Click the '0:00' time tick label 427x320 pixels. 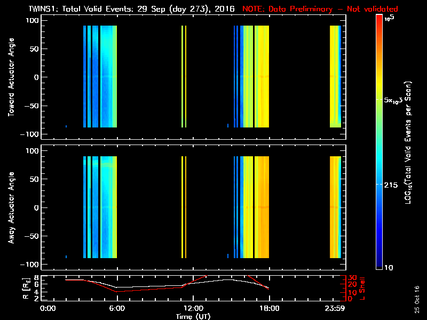48,308
